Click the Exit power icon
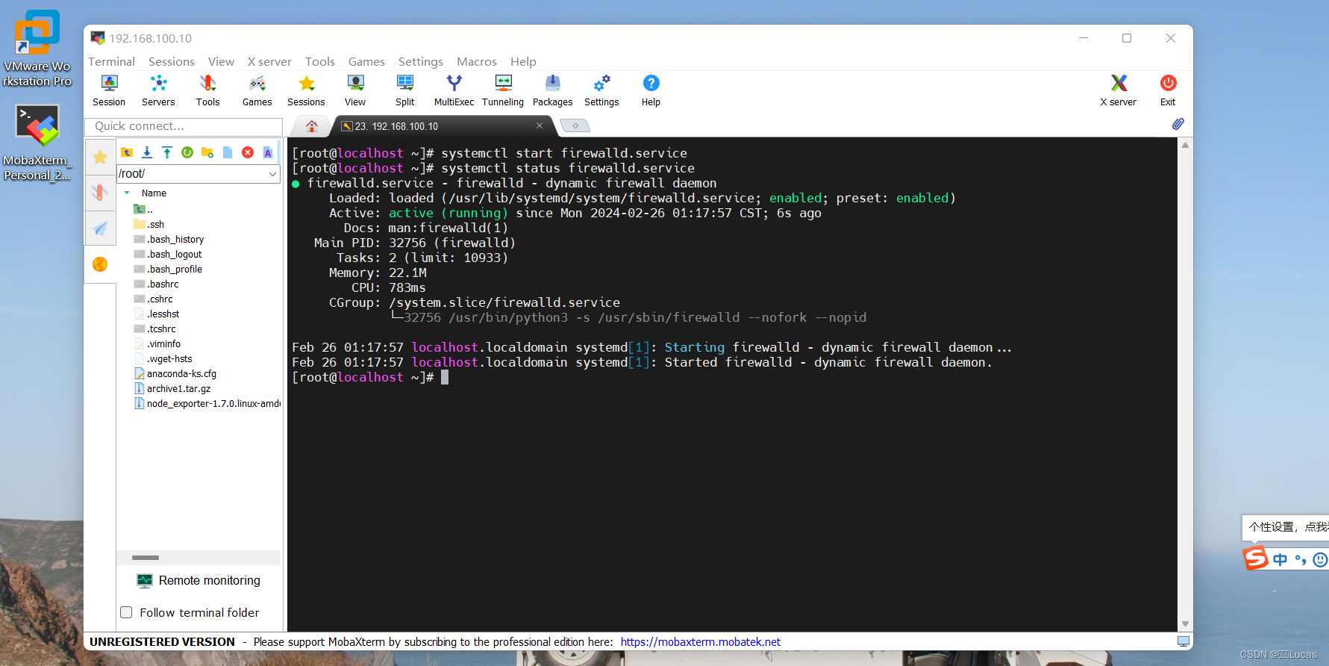The width and height of the screenshot is (1329, 666). [1168, 90]
